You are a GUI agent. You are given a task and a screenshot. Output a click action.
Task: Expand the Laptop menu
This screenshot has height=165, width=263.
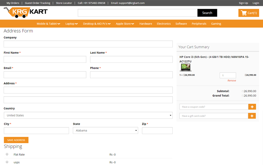pyautogui.click(x=71, y=24)
